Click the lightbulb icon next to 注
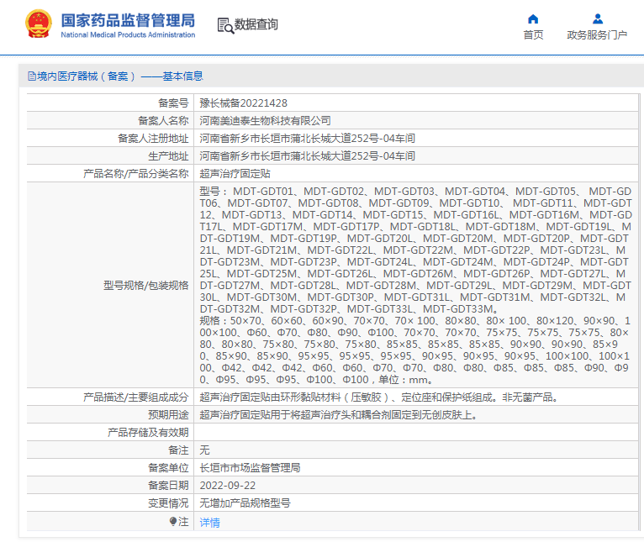644x542 pixels. pyautogui.click(x=173, y=522)
